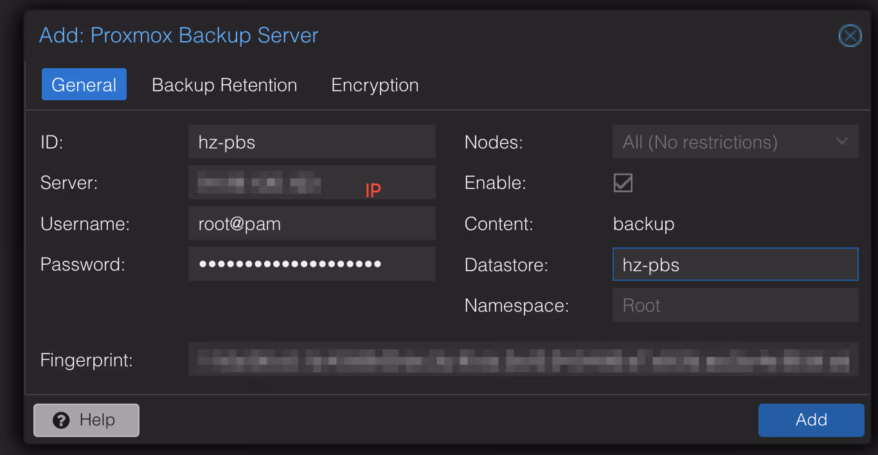
Task: Click the ID field containing hz-pbs
Action: [x=312, y=141]
